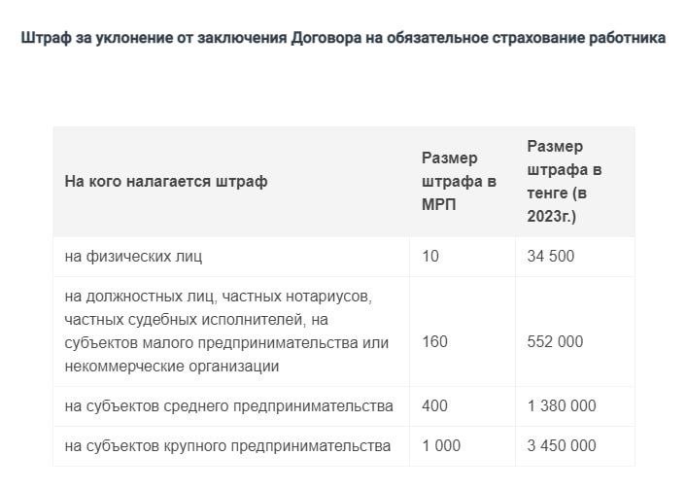Click the 'Размер штрафа в тенге' header

tap(564, 181)
